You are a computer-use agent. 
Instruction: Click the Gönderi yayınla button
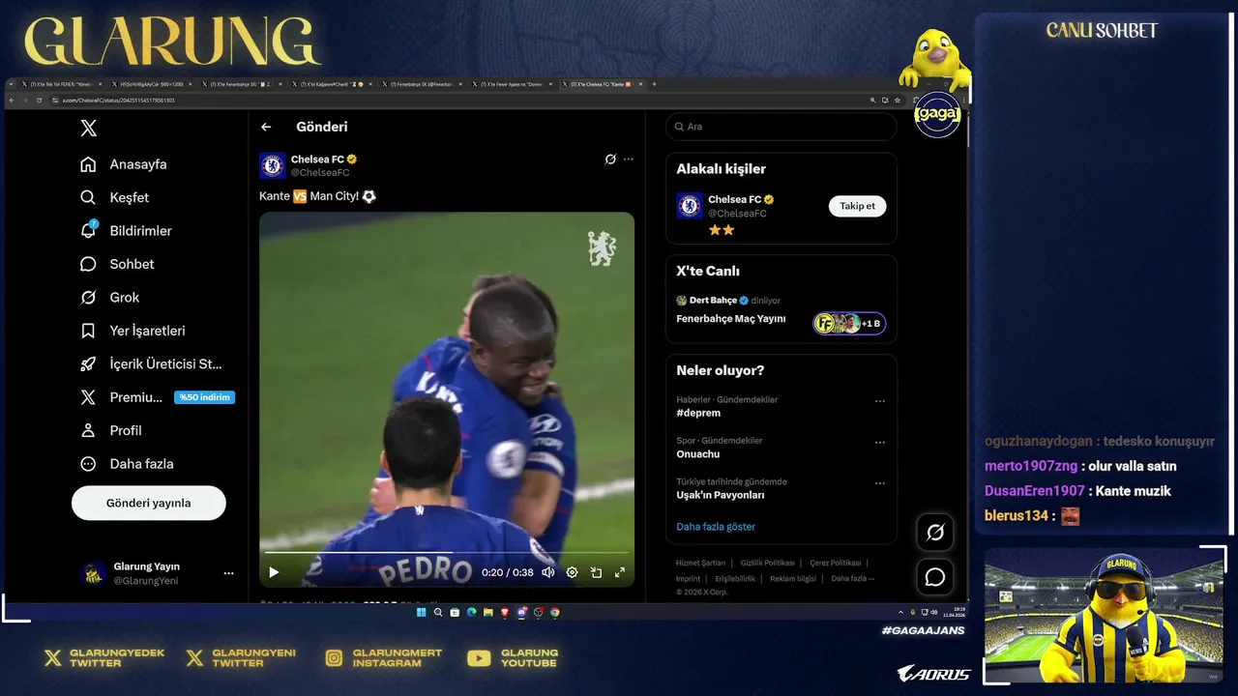(149, 503)
